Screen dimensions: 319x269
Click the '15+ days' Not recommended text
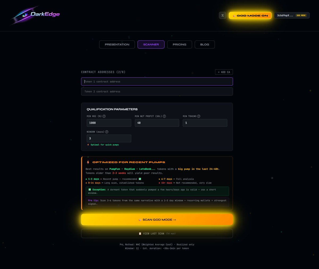point(185,183)
